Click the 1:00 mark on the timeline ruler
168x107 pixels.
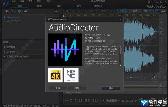point(106,15)
